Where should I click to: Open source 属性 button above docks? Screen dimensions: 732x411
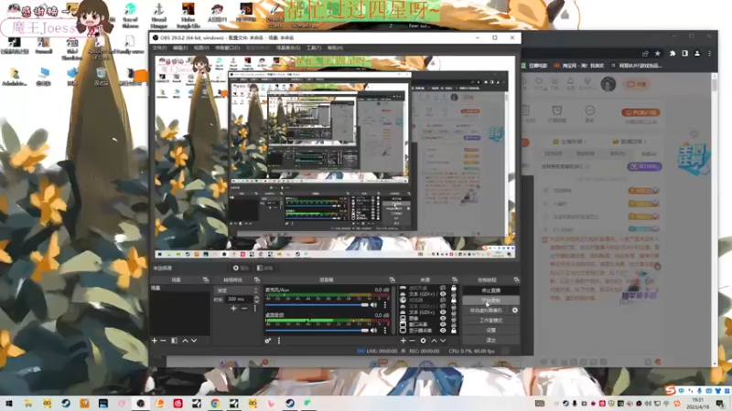click(241, 268)
